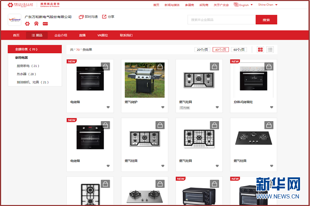Add first 电烤箱 to inquiry basket
Image resolution: width=310 pixels, height=206 pixels.
coord(105,67)
